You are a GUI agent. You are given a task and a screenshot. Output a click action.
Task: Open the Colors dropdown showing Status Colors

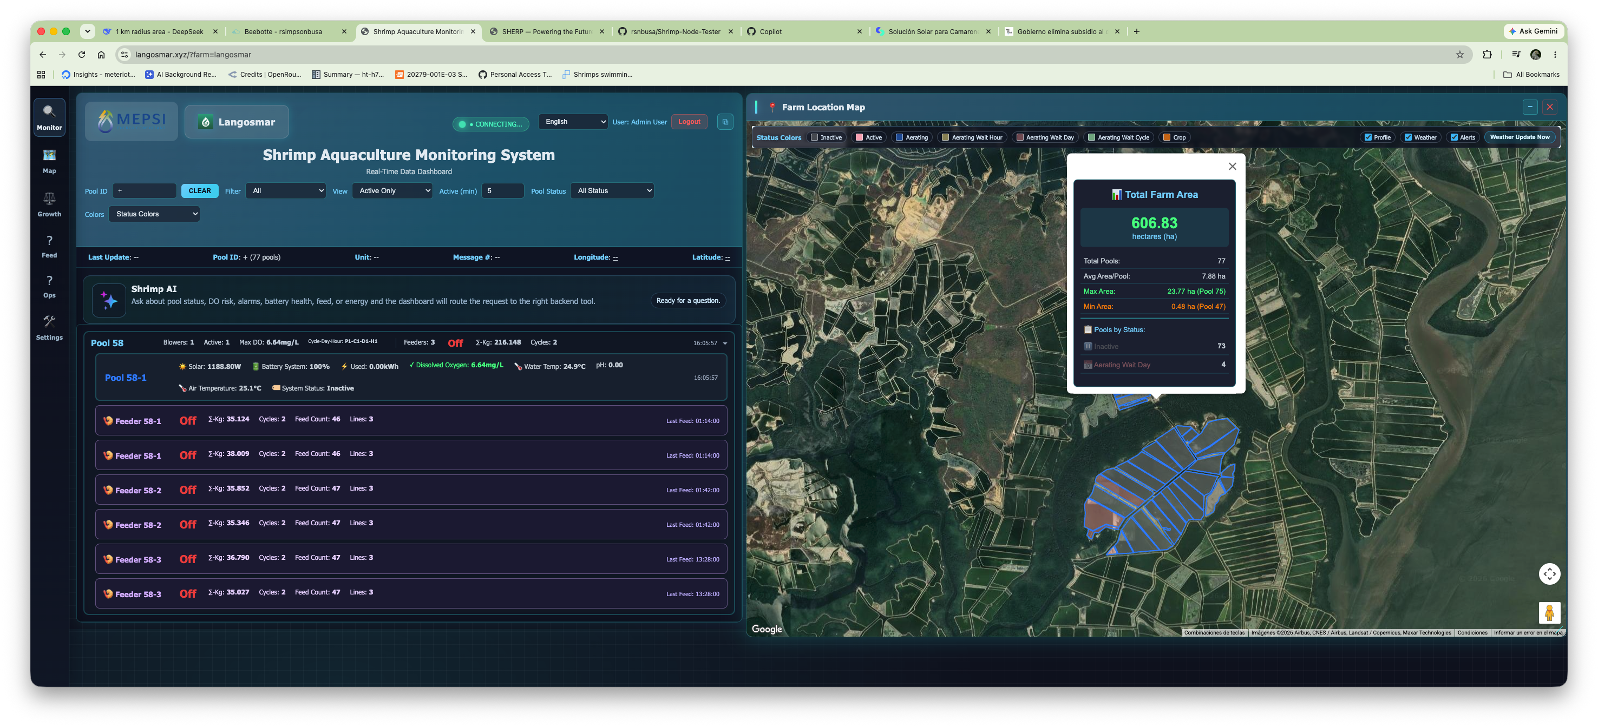point(154,214)
